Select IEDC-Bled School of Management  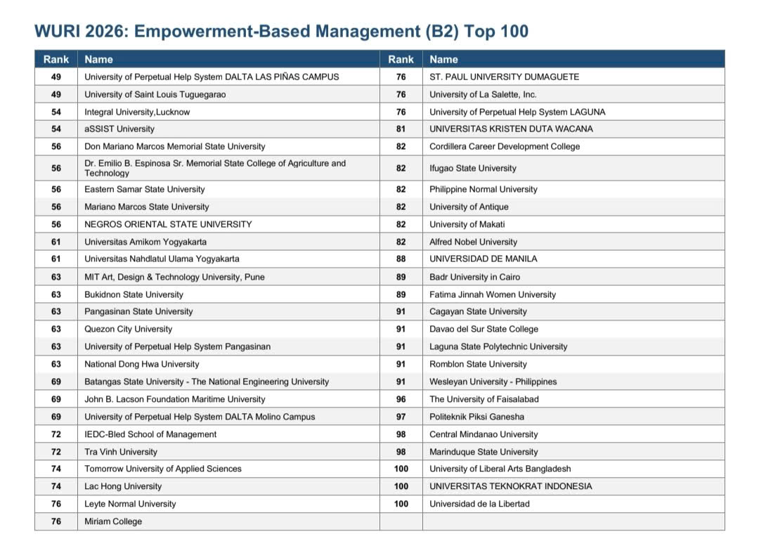[150, 434]
